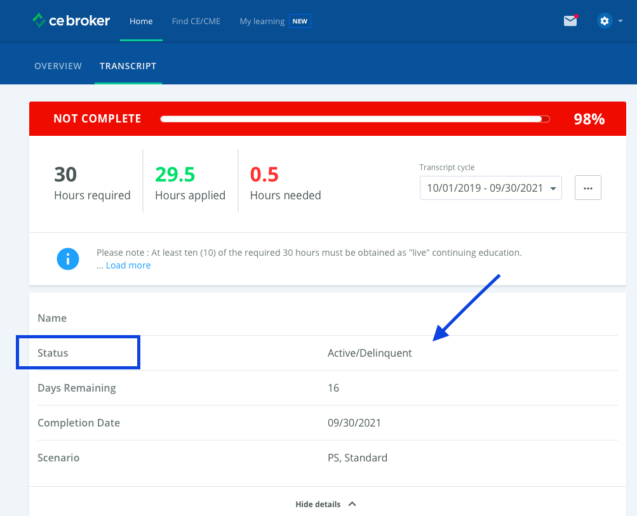
Task: Collapse the section with Hide details
Action: pyautogui.click(x=318, y=504)
